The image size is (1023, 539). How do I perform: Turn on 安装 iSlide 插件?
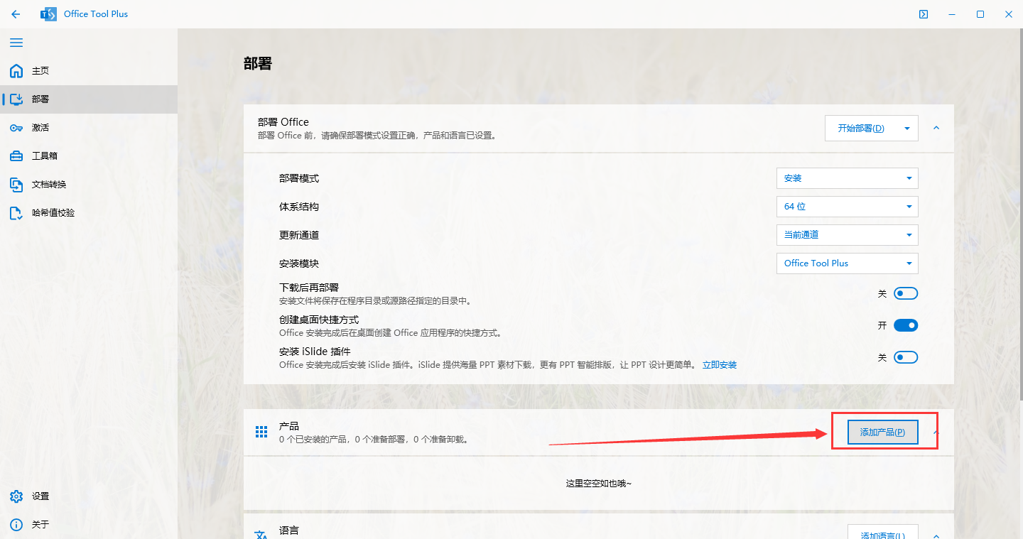(906, 356)
